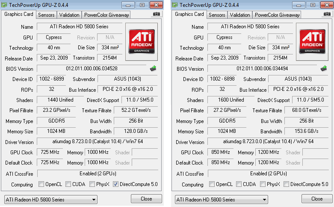
Task: Click the camera screenshot icon in the 1600-shader window
Action: point(328,15)
